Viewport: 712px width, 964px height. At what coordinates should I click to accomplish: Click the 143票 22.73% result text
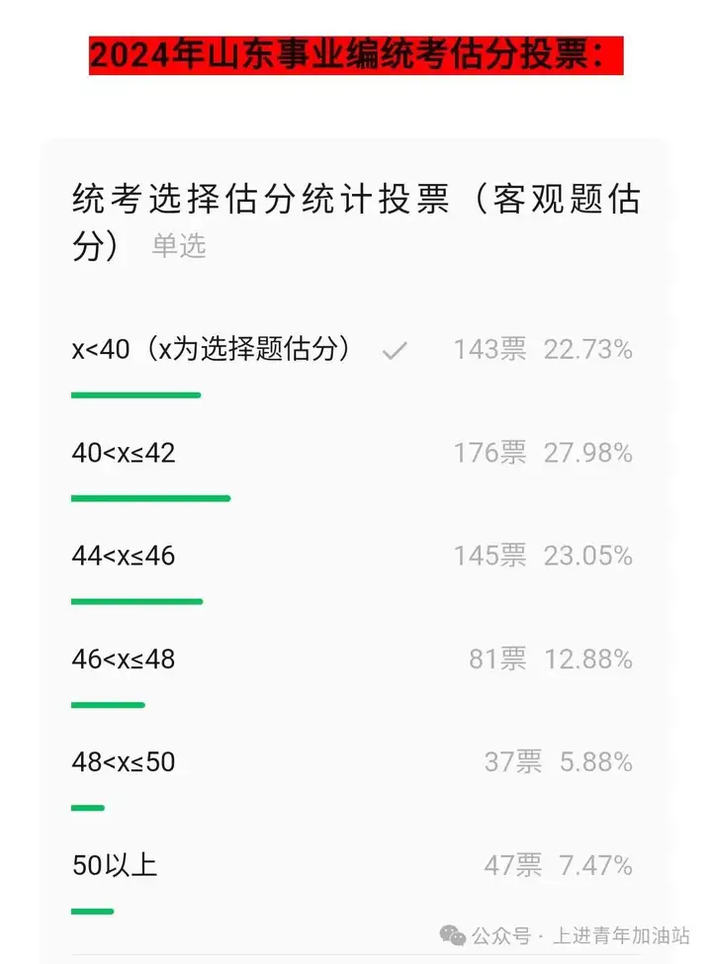543,350
